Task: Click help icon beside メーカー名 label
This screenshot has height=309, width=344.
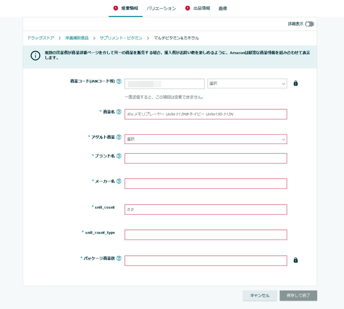Action: 119,181
